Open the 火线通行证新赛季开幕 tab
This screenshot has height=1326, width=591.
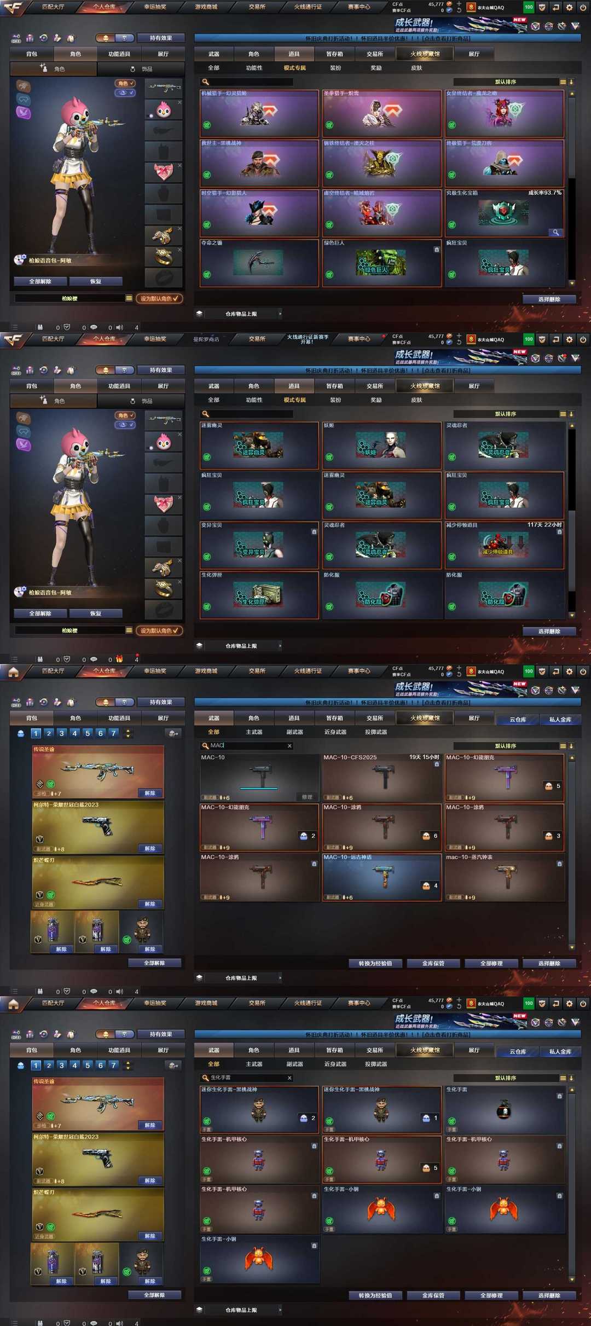308,339
